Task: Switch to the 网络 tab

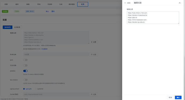Action: click(39, 4)
